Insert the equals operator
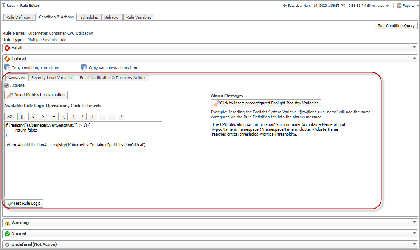This screenshot has height=250, width=420. point(54,117)
